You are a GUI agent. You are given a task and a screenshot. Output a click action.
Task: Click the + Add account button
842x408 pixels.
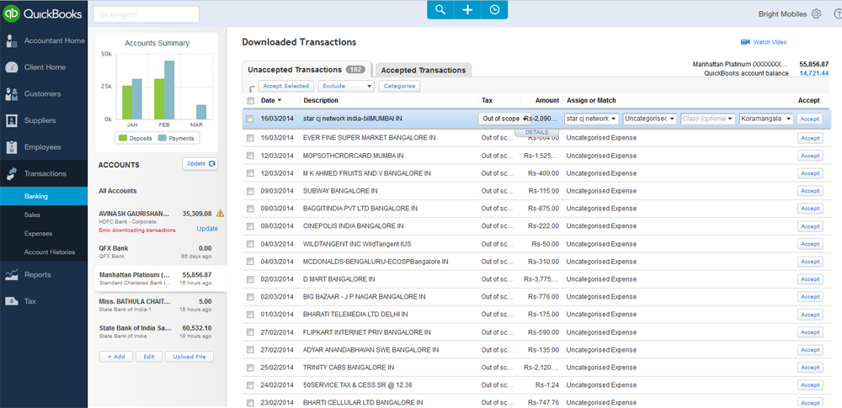(x=116, y=357)
